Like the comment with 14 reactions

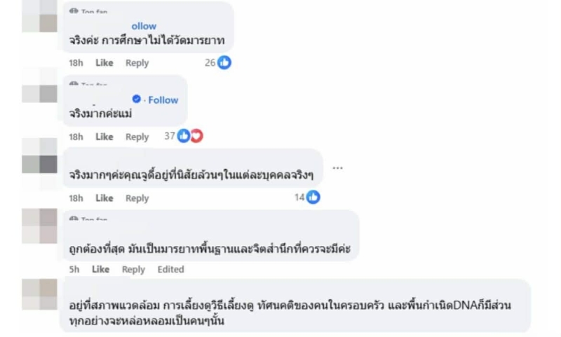[x=104, y=198]
